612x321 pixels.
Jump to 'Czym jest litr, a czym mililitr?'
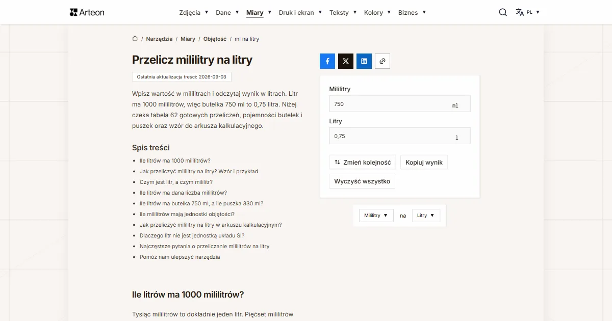click(176, 182)
